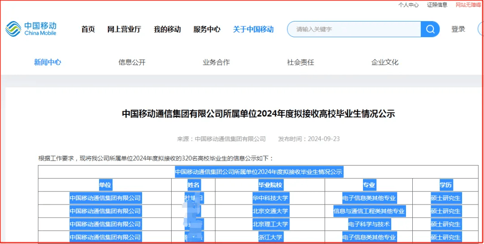Switch to 新闻中心 tab
The height and width of the screenshot is (244, 484).
[x=48, y=62]
